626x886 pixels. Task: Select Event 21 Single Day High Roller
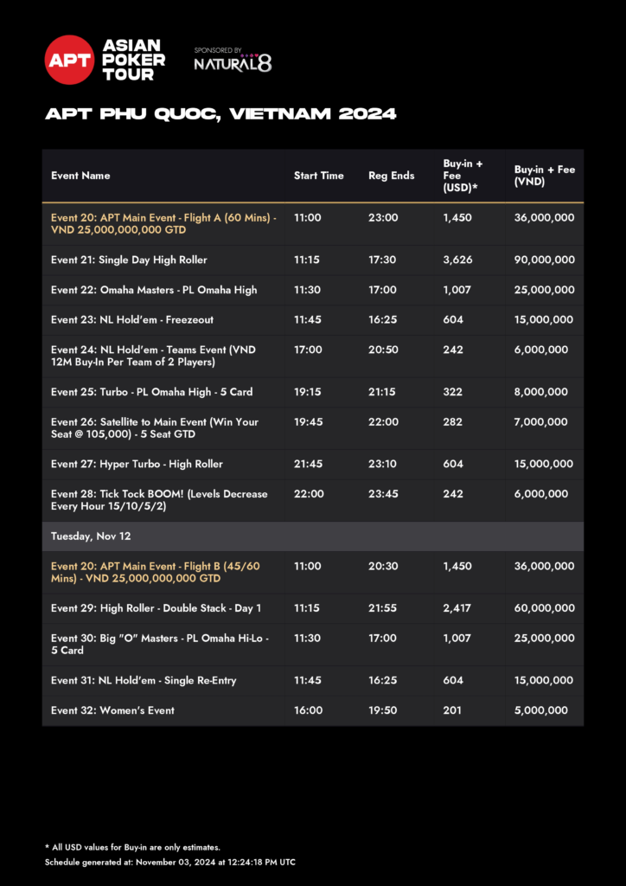129,260
